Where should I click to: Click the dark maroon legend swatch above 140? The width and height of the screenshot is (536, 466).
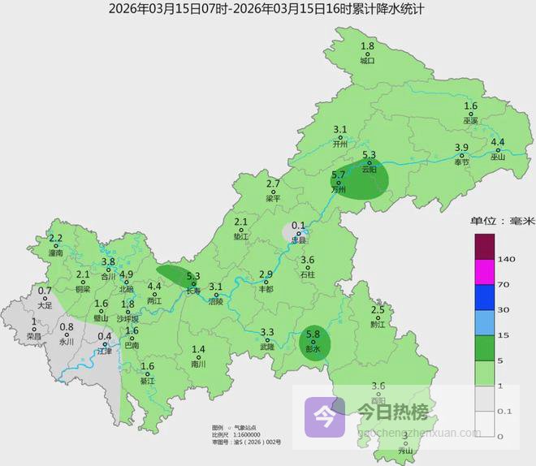485,245
